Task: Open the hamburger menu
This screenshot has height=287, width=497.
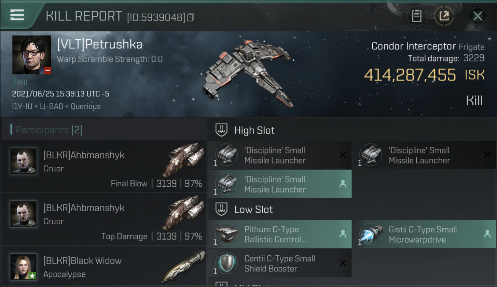Action: [x=17, y=15]
